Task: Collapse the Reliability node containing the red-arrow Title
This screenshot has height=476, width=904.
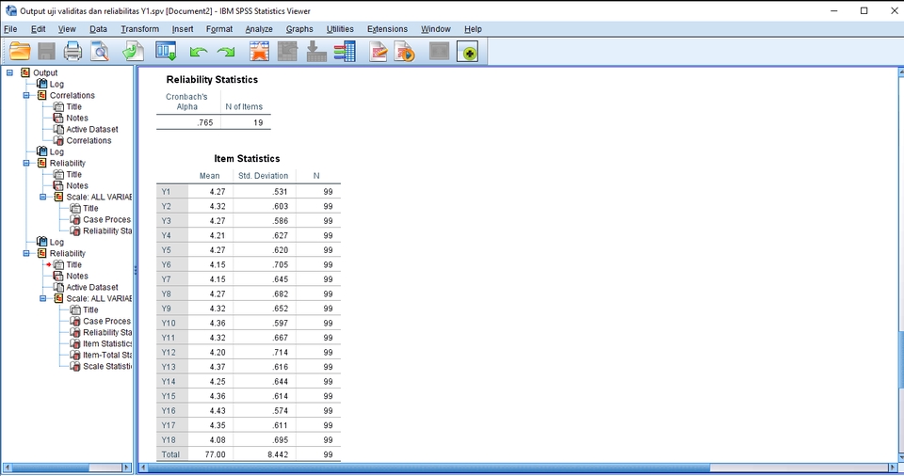Action: (x=26, y=253)
